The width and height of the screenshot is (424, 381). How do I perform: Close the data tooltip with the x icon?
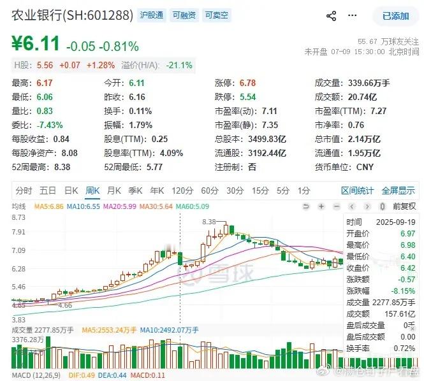(x=413, y=329)
